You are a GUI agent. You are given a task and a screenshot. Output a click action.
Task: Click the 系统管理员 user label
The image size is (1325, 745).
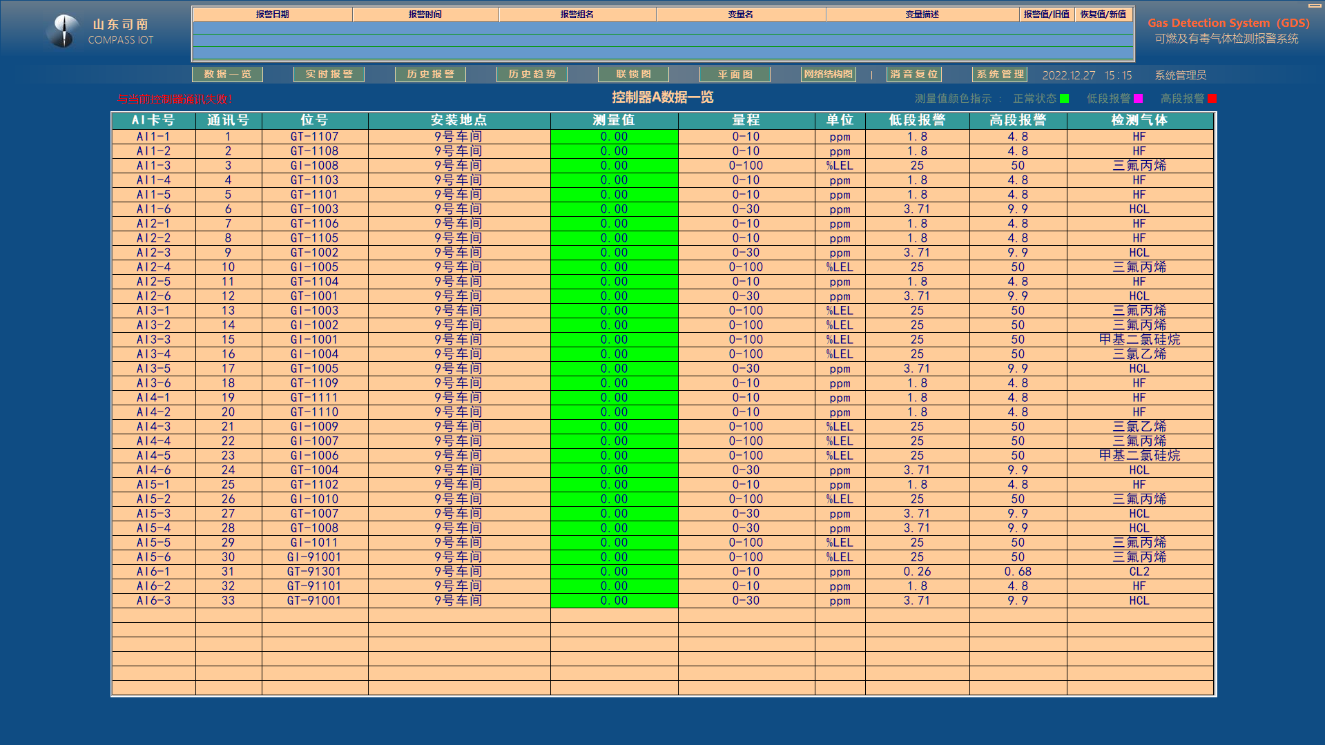pyautogui.click(x=1180, y=75)
